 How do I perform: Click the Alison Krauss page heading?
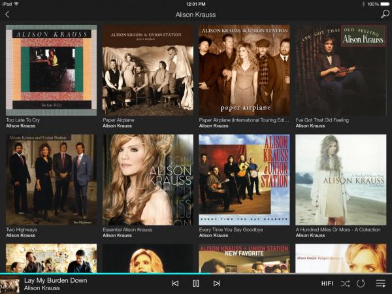click(x=195, y=14)
